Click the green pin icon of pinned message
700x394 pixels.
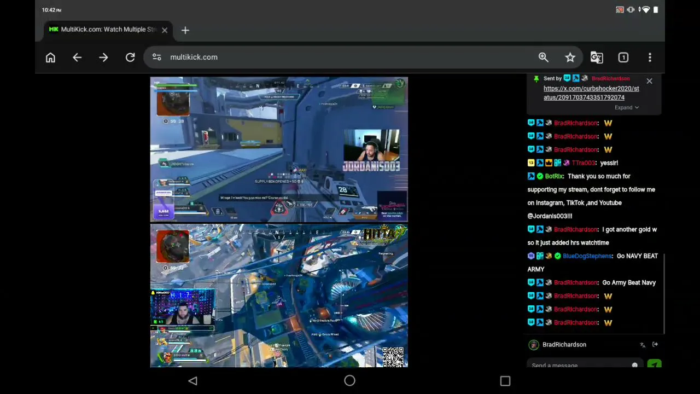[x=536, y=79]
